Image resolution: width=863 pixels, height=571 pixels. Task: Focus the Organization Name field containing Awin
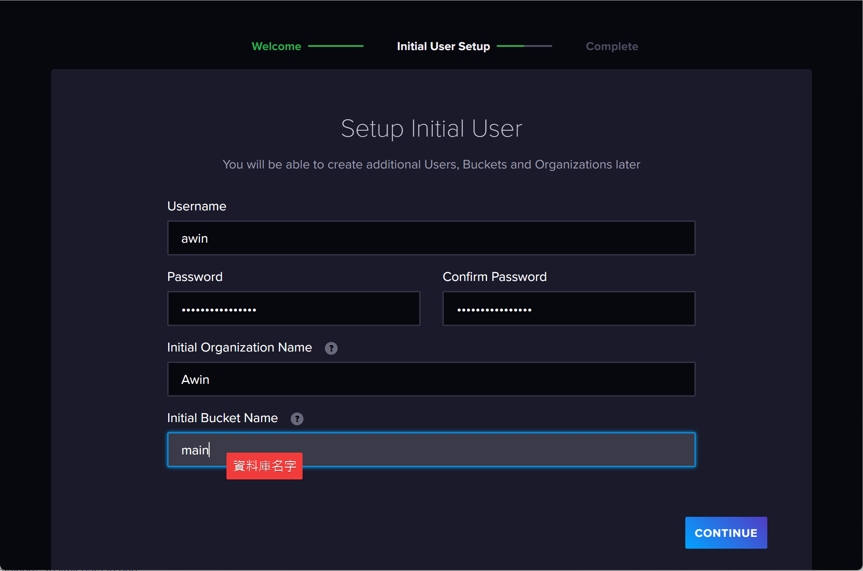click(431, 379)
